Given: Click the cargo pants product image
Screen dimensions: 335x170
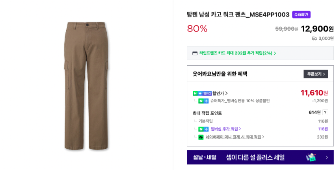Looking at the screenshot, I should pyautogui.click(x=86, y=86).
